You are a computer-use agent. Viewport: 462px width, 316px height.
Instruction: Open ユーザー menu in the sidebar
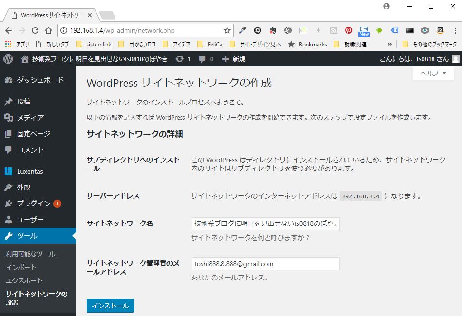pos(38,220)
